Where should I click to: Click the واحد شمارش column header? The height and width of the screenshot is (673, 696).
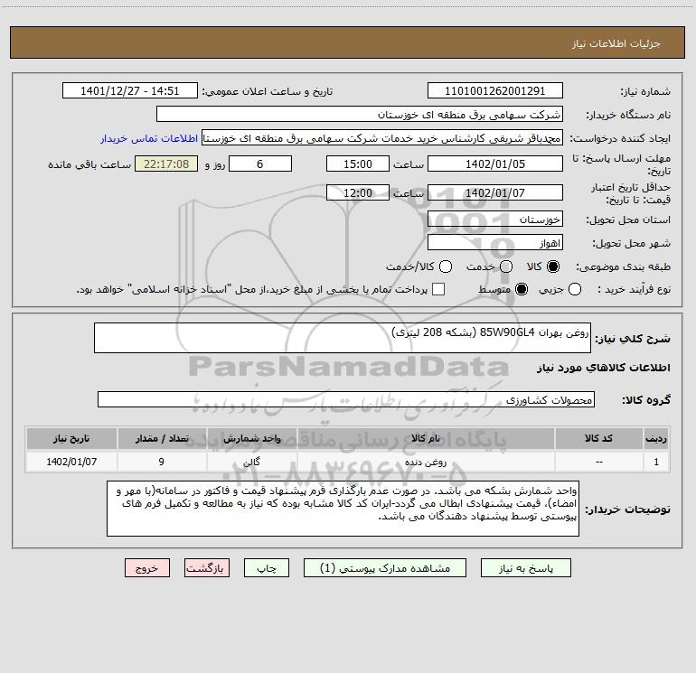[x=251, y=438]
